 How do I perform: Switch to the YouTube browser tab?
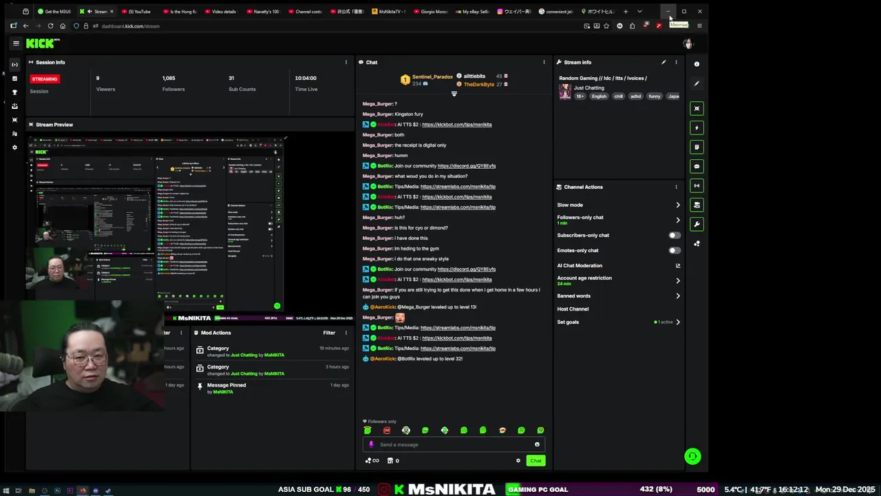pos(136,11)
